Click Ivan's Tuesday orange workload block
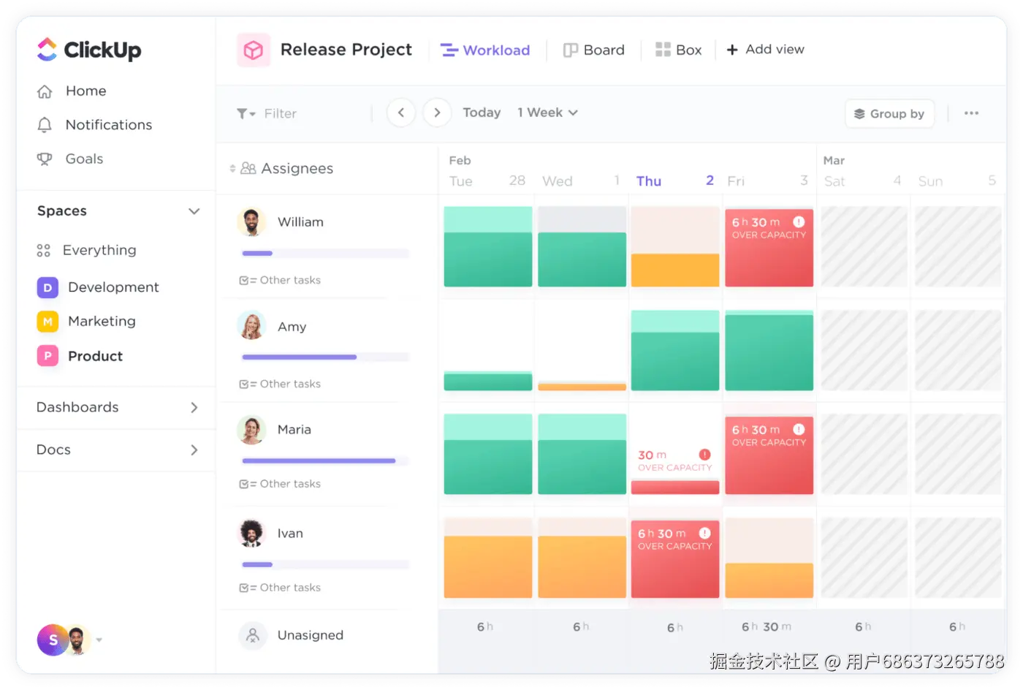This screenshot has height=690, width=1023. pos(488,567)
